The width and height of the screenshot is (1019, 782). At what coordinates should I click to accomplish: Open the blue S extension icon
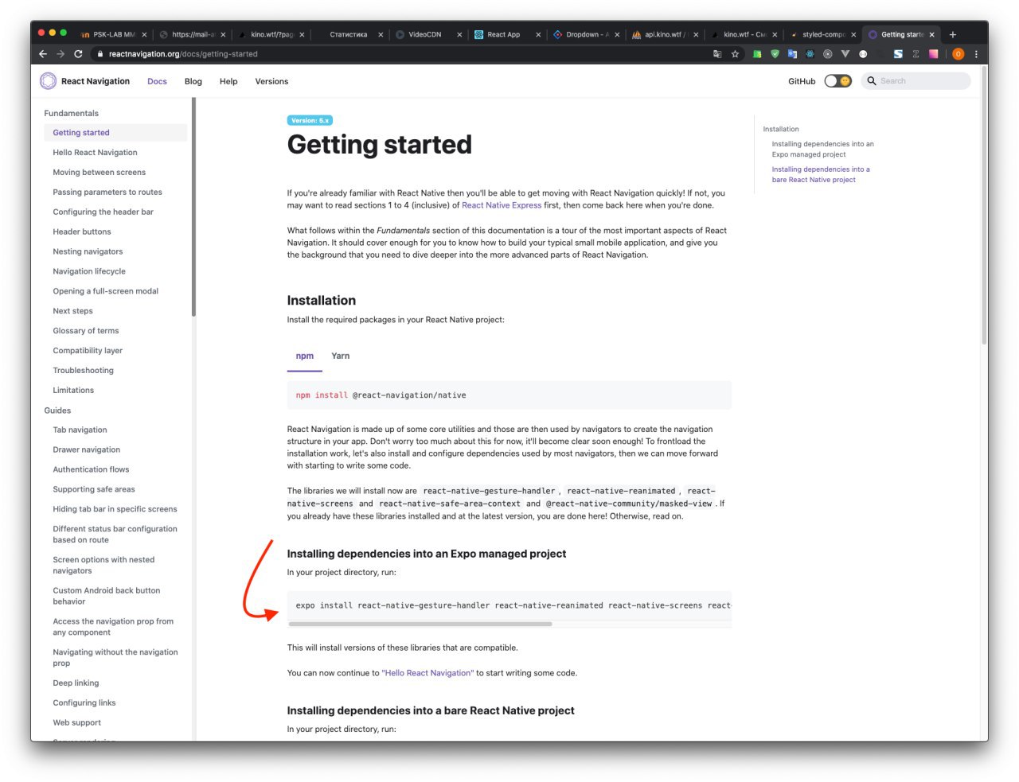pos(898,54)
